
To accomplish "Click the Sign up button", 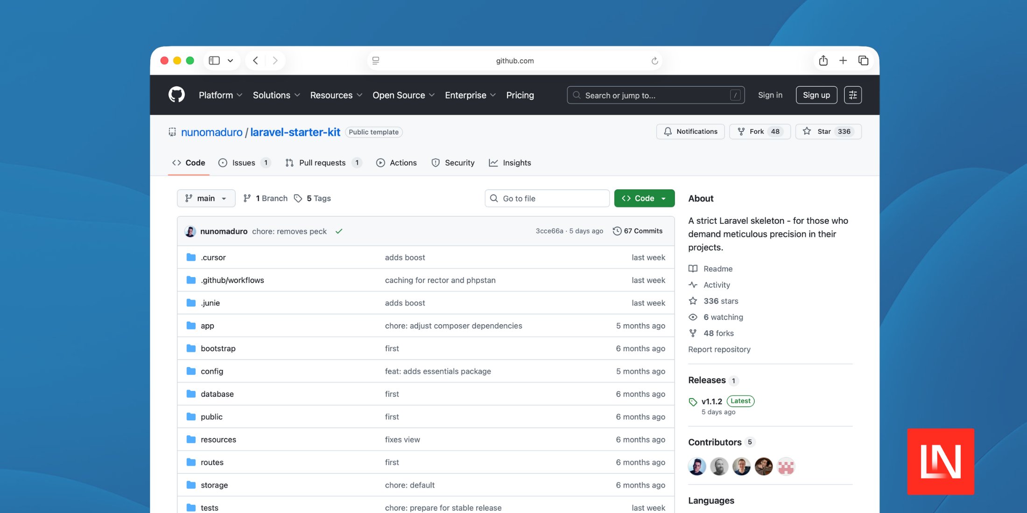I will [816, 95].
